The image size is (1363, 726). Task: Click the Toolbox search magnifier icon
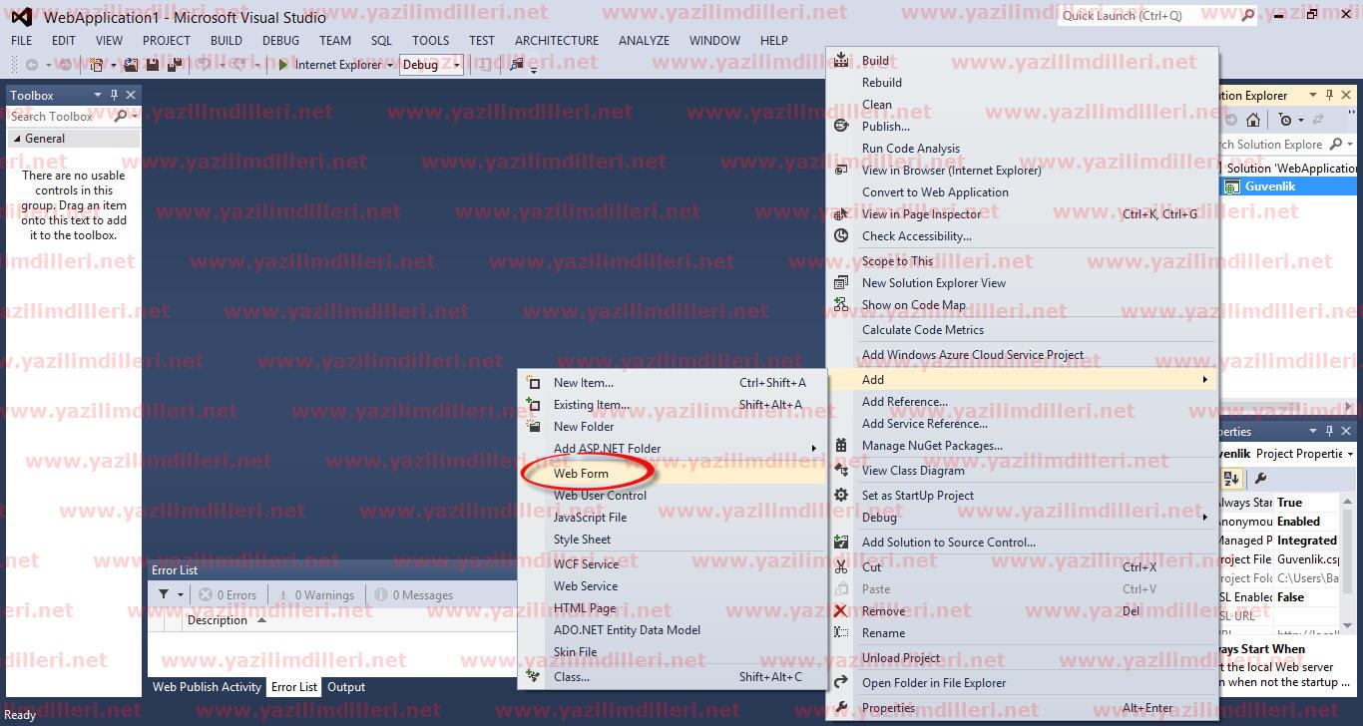point(121,117)
